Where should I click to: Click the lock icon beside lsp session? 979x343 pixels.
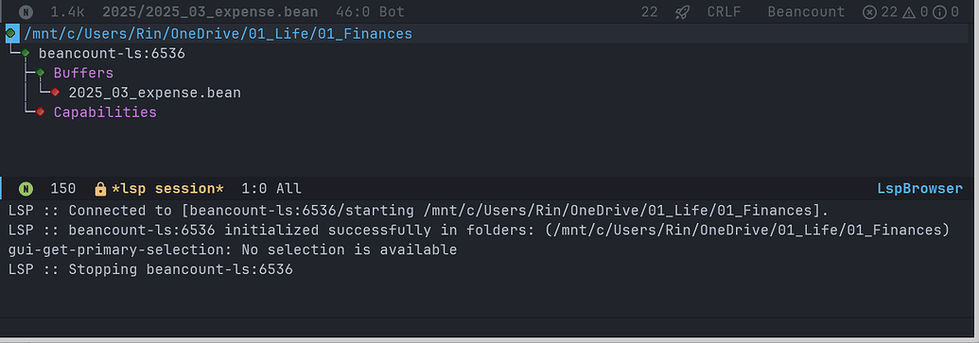(x=100, y=188)
